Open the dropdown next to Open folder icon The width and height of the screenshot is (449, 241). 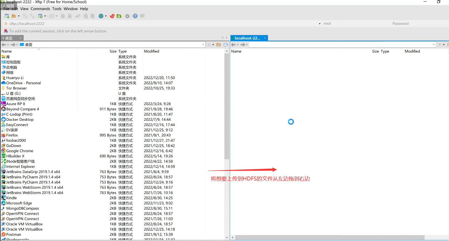click(x=19, y=16)
